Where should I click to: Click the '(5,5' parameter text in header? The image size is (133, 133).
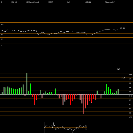(x=68, y=2)
